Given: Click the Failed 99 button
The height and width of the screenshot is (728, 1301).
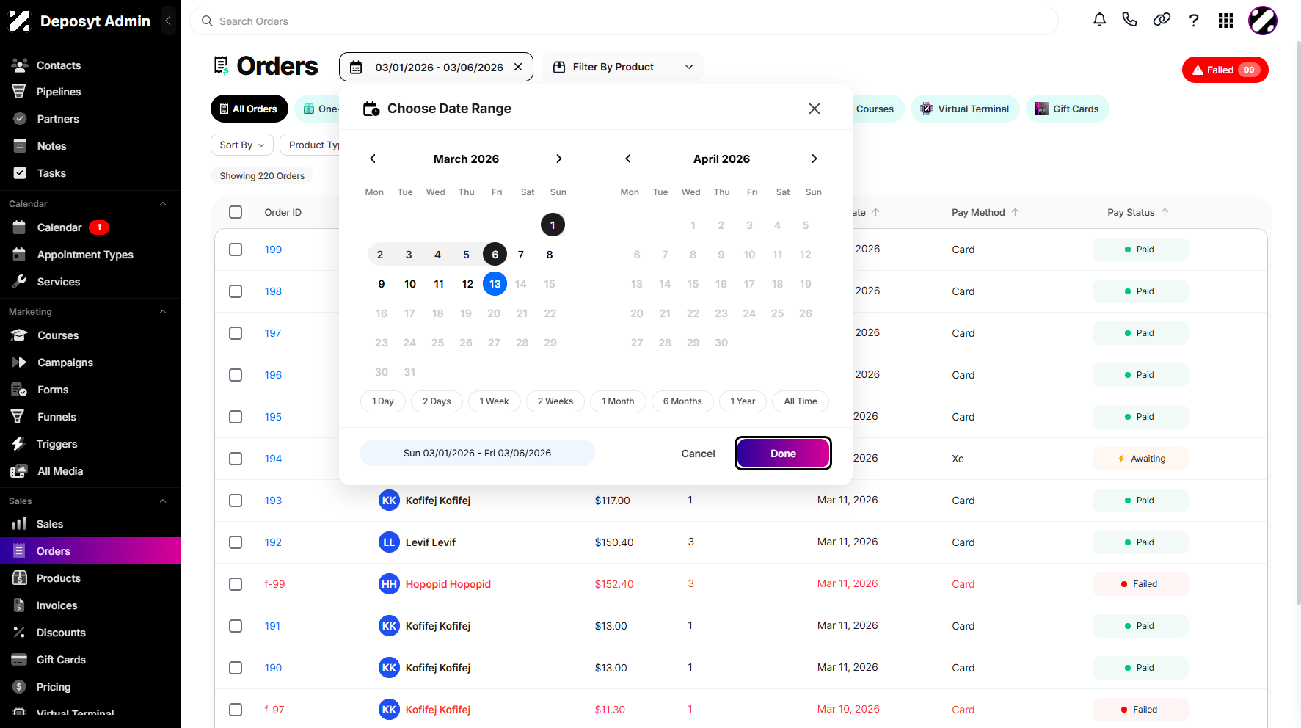Looking at the screenshot, I should click(x=1225, y=70).
